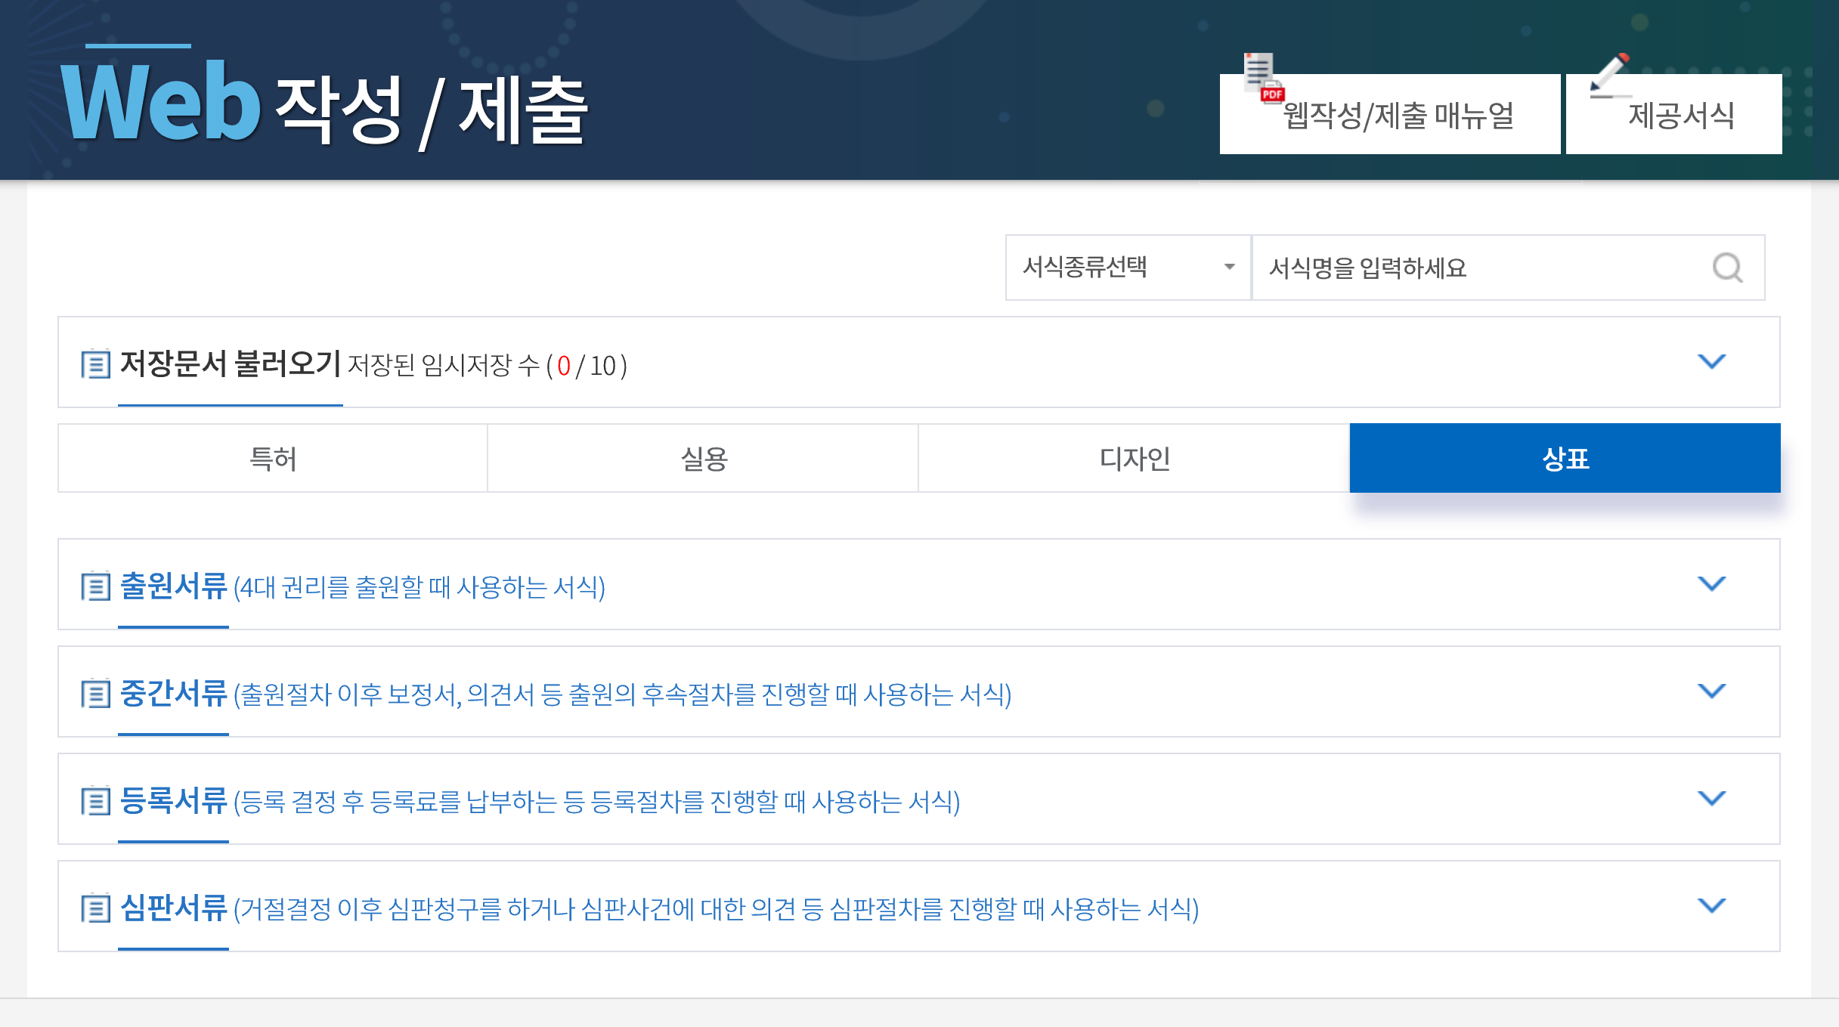Screen dimensions: 1839x1027
Task: Expand the 심판서류 section chevron
Action: (x=1711, y=905)
